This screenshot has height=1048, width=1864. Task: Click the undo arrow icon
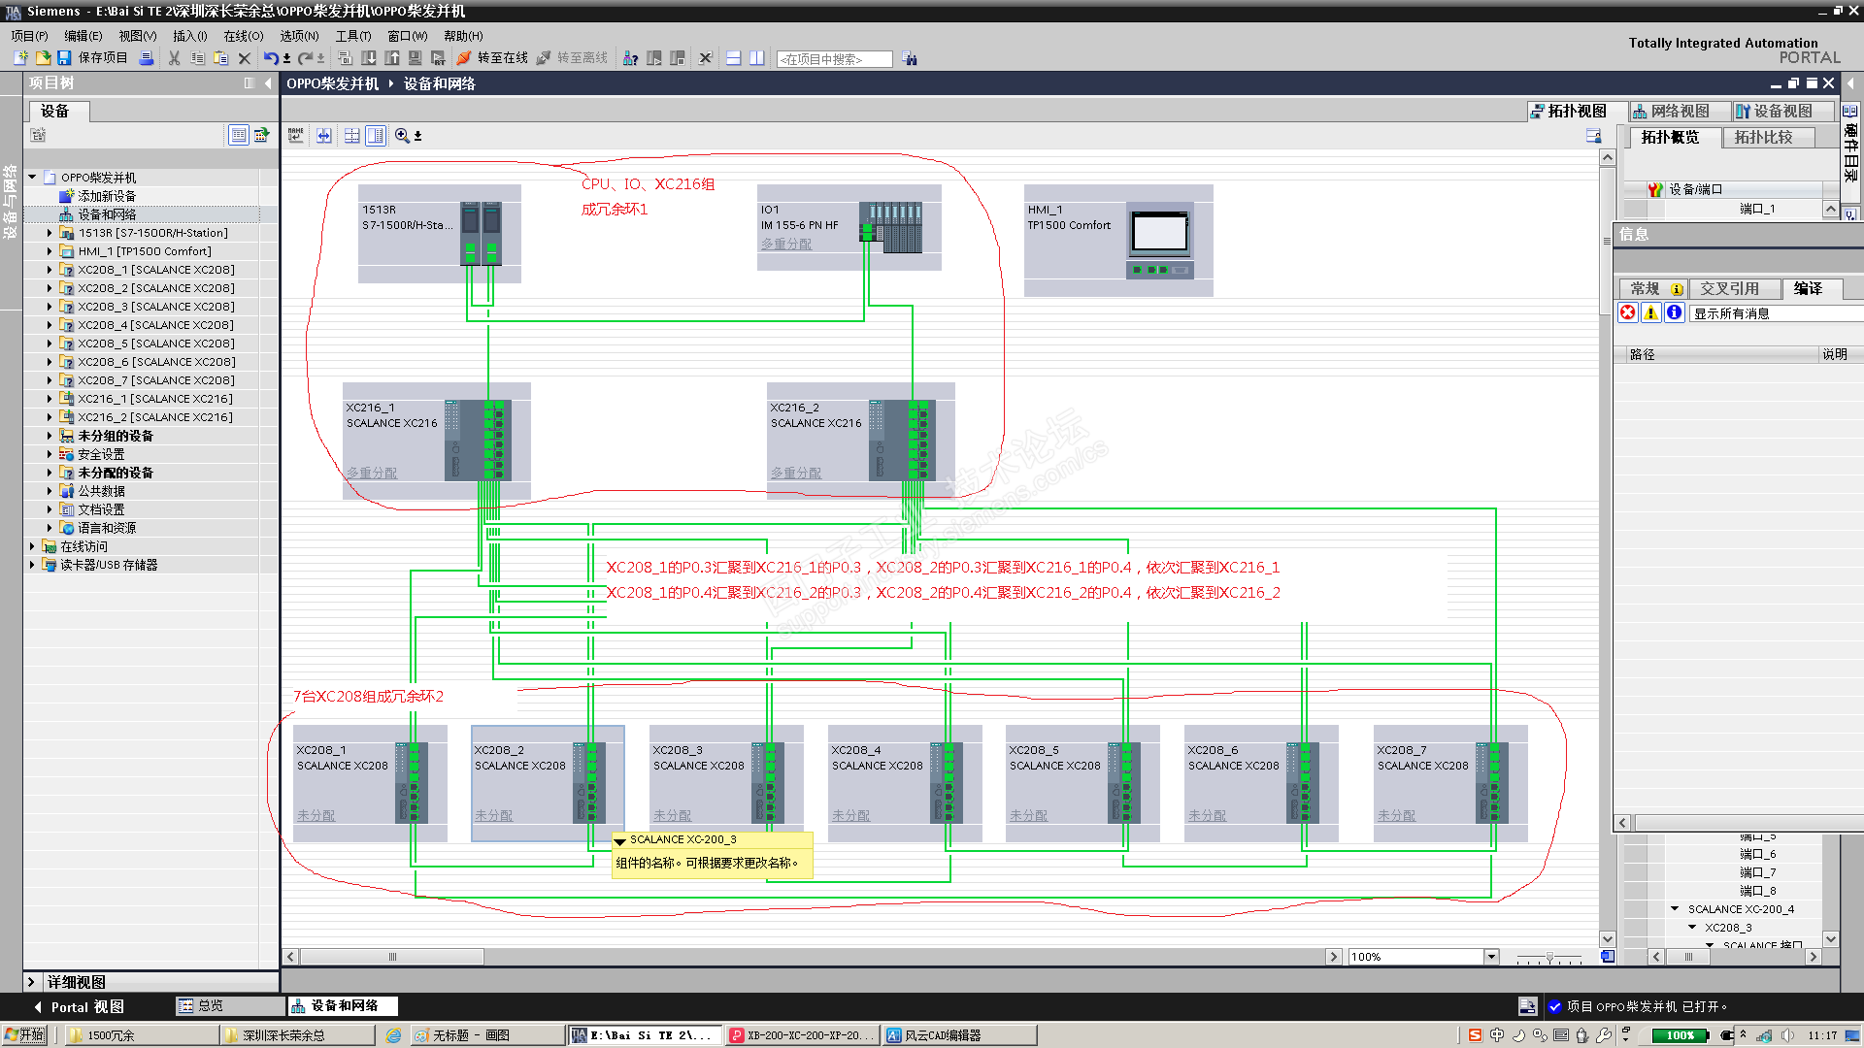coord(271,58)
